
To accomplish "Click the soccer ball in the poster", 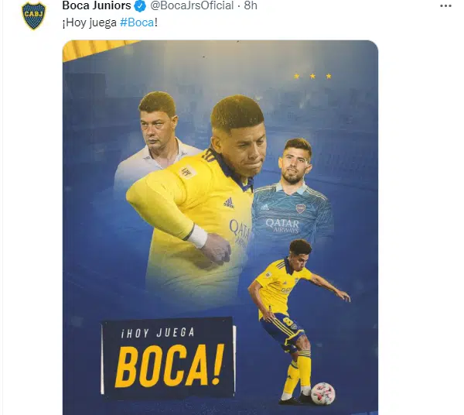I will pyautogui.click(x=322, y=393).
